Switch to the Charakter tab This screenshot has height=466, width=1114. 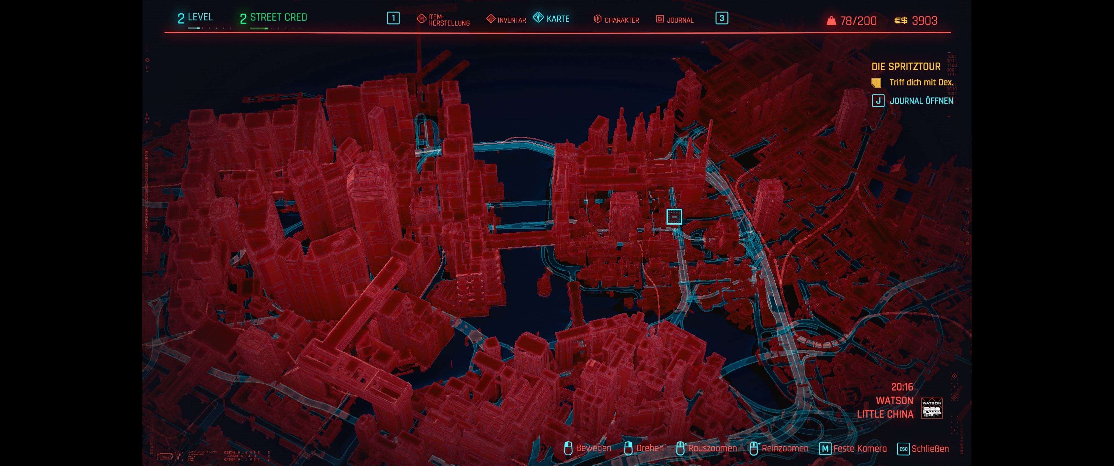pyautogui.click(x=616, y=20)
